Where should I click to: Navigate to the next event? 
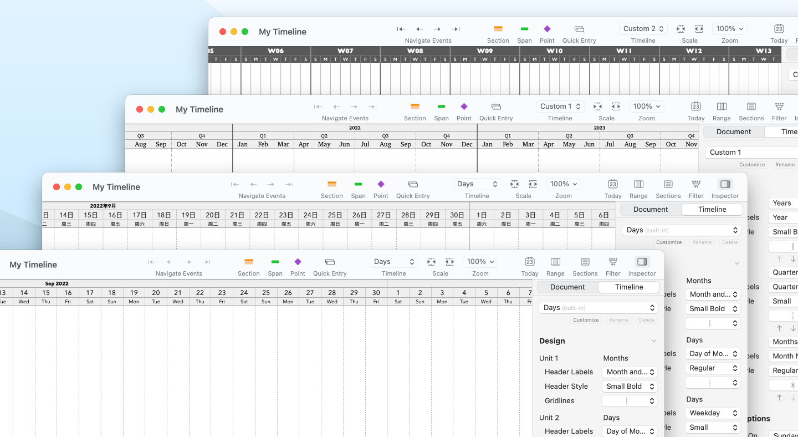tap(188, 262)
